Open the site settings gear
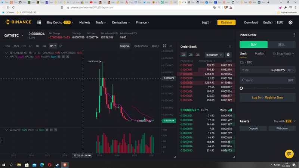The height and width of the screenshot is (168, 299). pos(290,22)
